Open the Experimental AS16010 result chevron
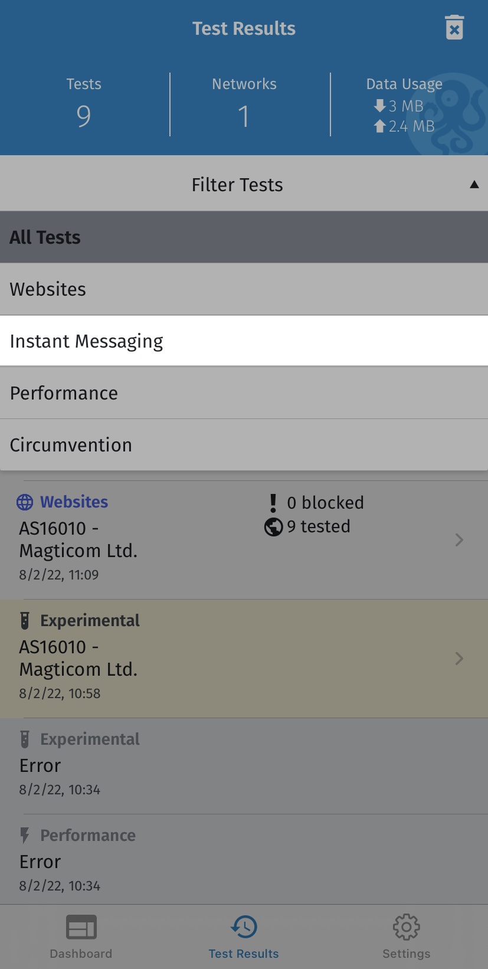 point(459,658)
